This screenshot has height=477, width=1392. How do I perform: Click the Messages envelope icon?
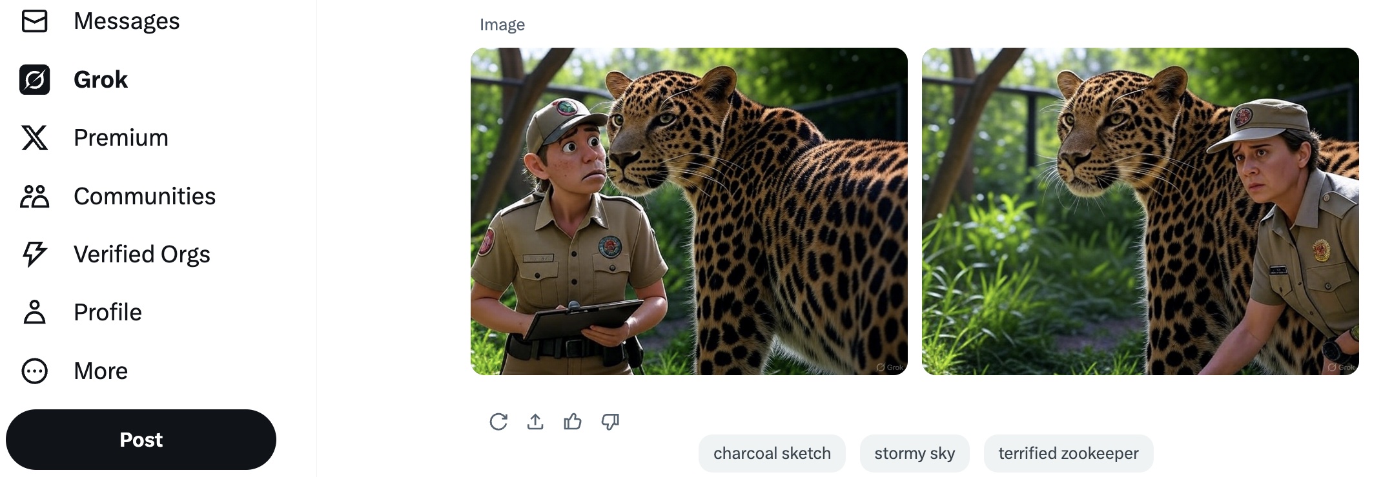[x=34, y=21]
